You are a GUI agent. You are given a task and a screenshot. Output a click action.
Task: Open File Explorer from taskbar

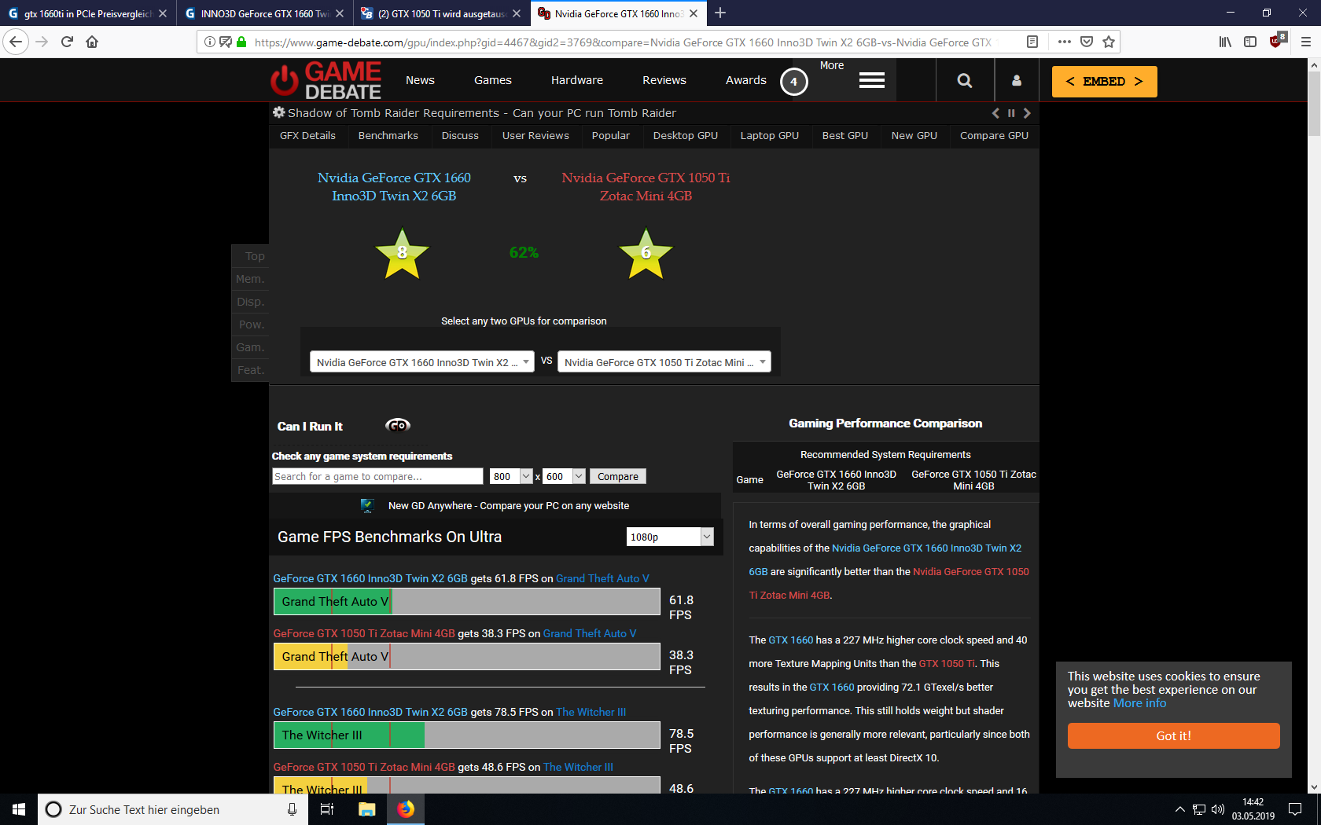coord(366,809)
